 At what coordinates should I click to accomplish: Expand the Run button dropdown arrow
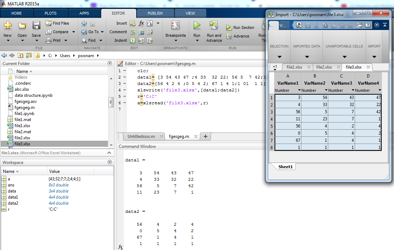197,39
